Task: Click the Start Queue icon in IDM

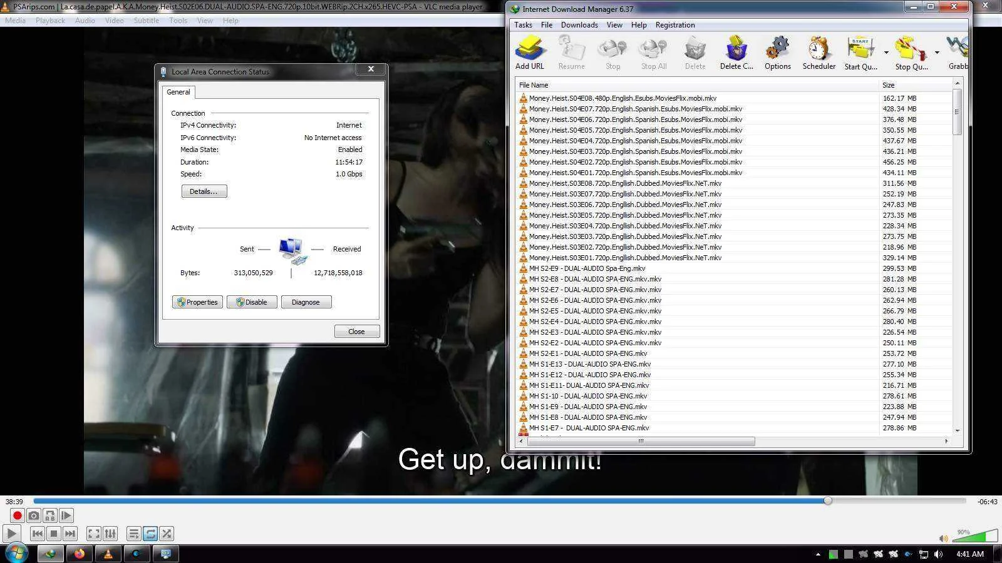Action: coord(860,53)
